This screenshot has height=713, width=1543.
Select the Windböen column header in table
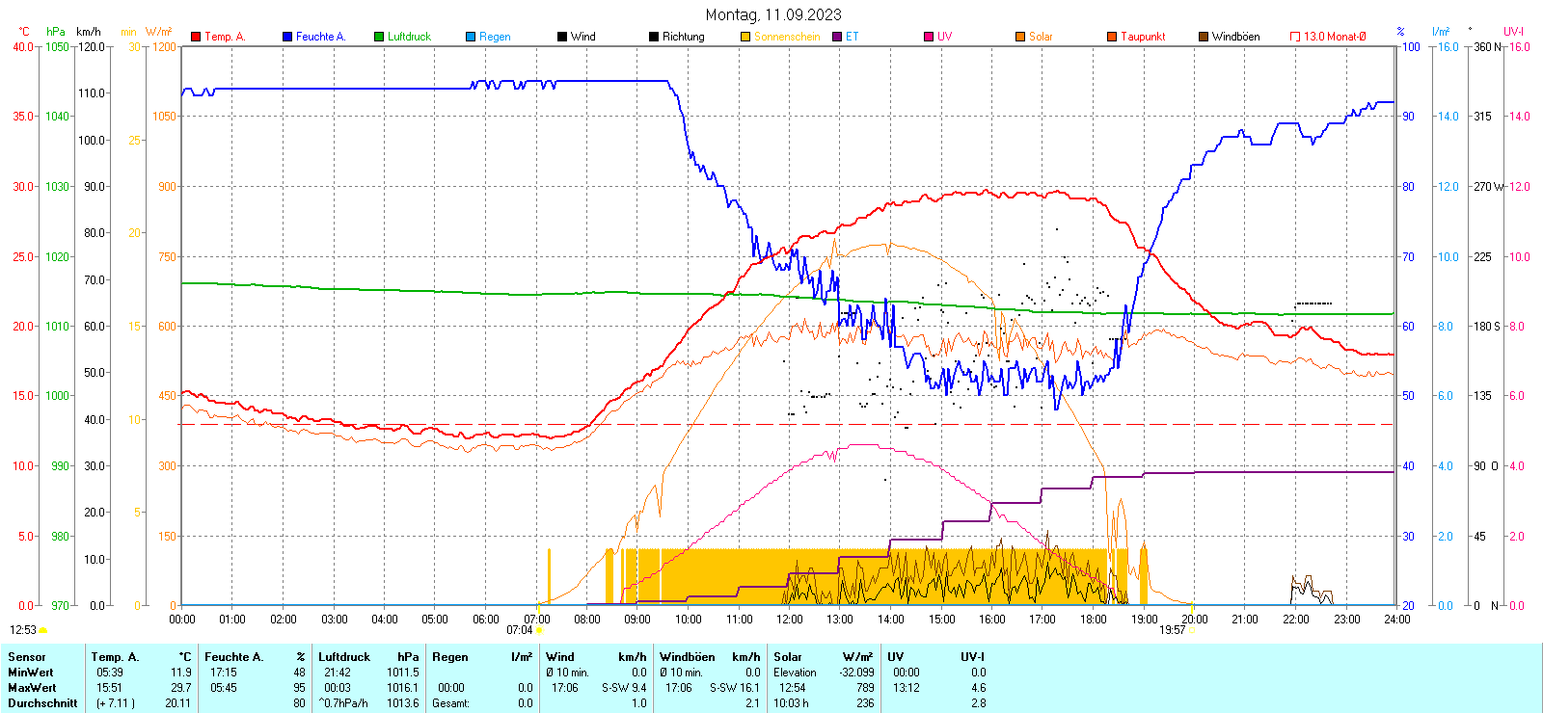tap(687, 657)
